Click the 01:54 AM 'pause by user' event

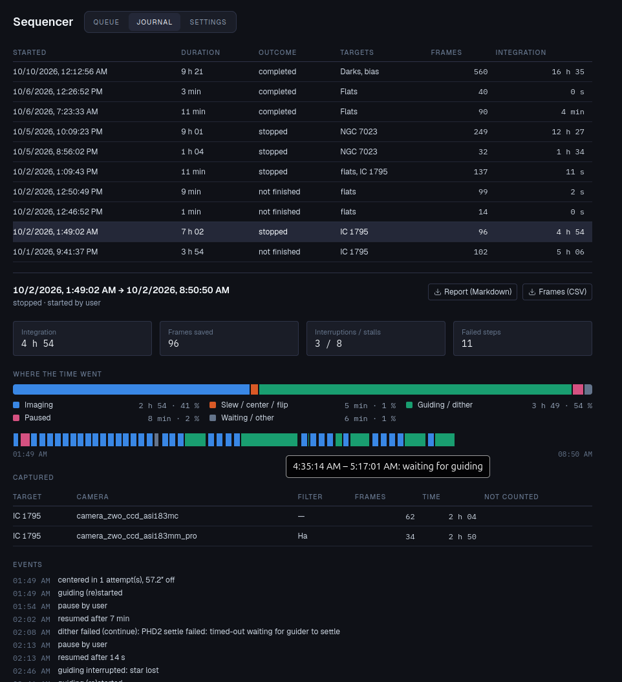point(82,606)
